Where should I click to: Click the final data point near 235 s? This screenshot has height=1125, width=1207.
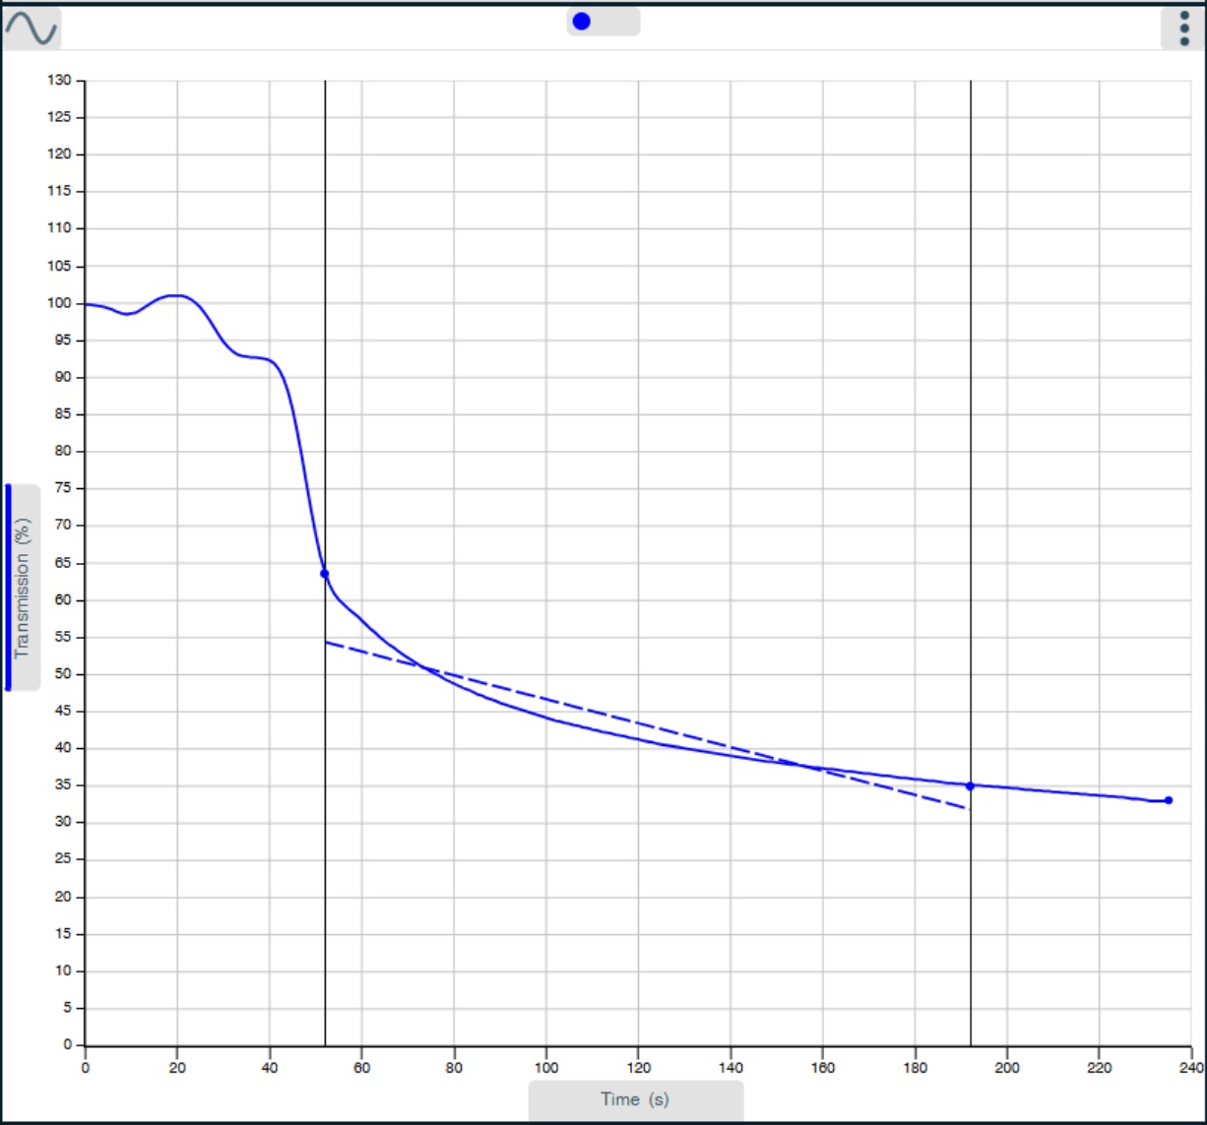click(x=1169, y=800)
